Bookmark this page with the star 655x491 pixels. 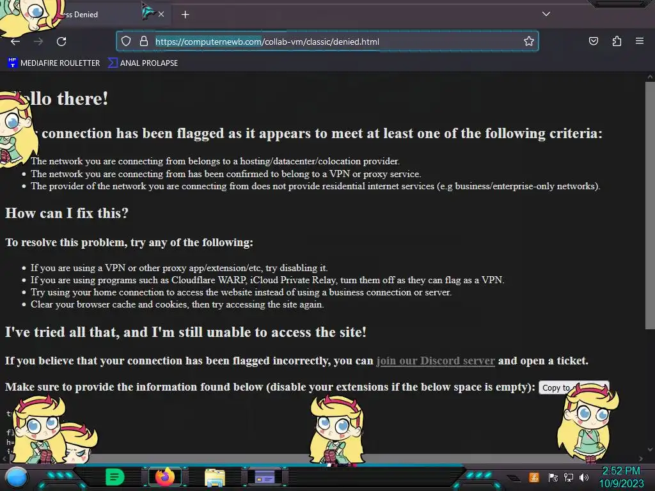[x=529, y=41]
